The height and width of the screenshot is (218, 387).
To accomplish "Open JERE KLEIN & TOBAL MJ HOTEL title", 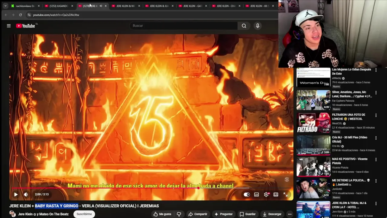I will pyautogui.click(x=349, y=205).
